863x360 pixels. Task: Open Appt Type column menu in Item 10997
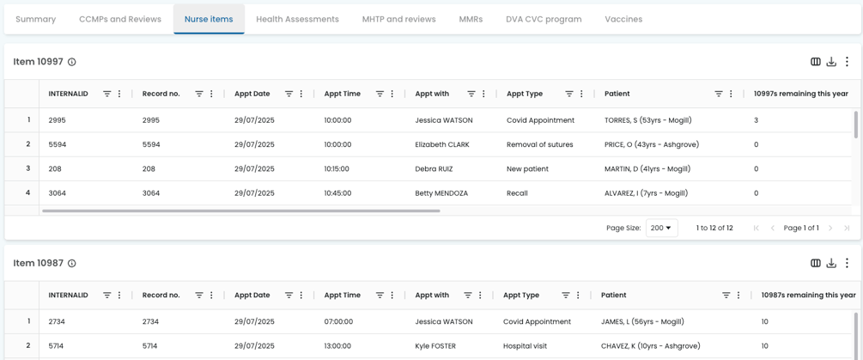click(581, 94)
